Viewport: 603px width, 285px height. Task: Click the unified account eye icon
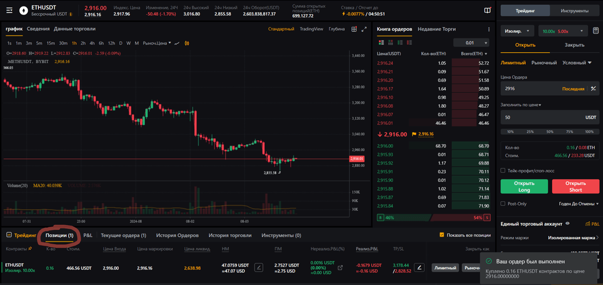point(567,223)
